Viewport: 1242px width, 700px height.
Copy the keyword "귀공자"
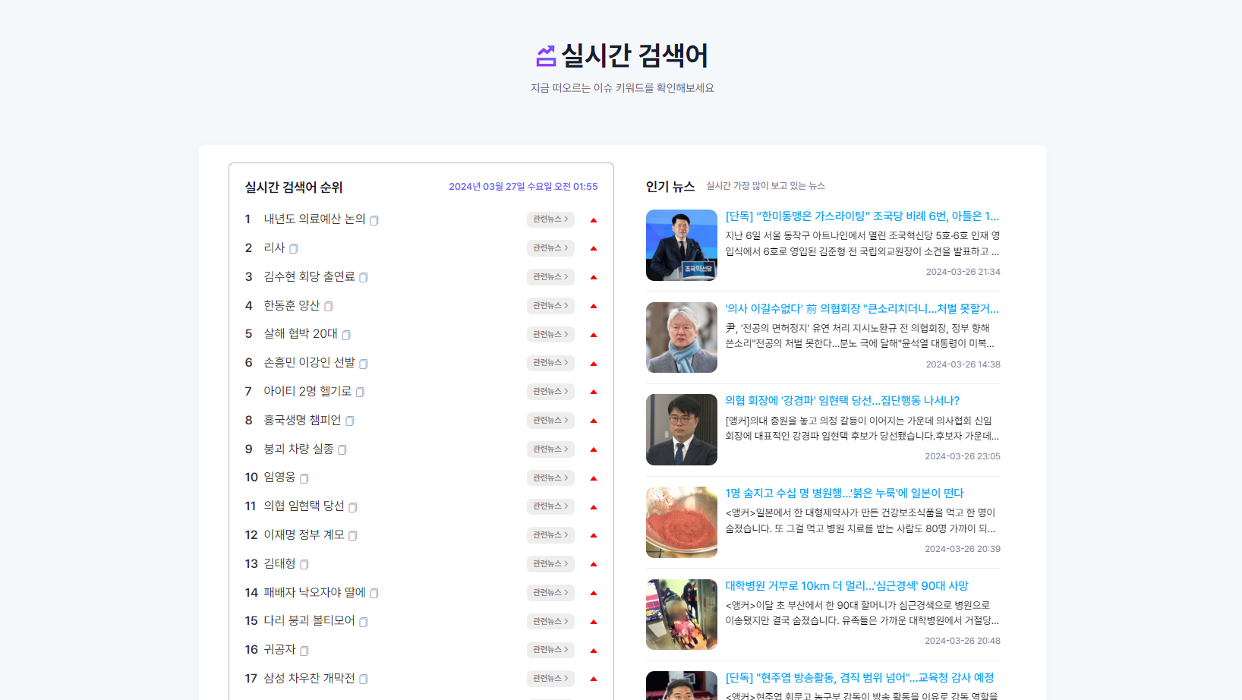305,650
